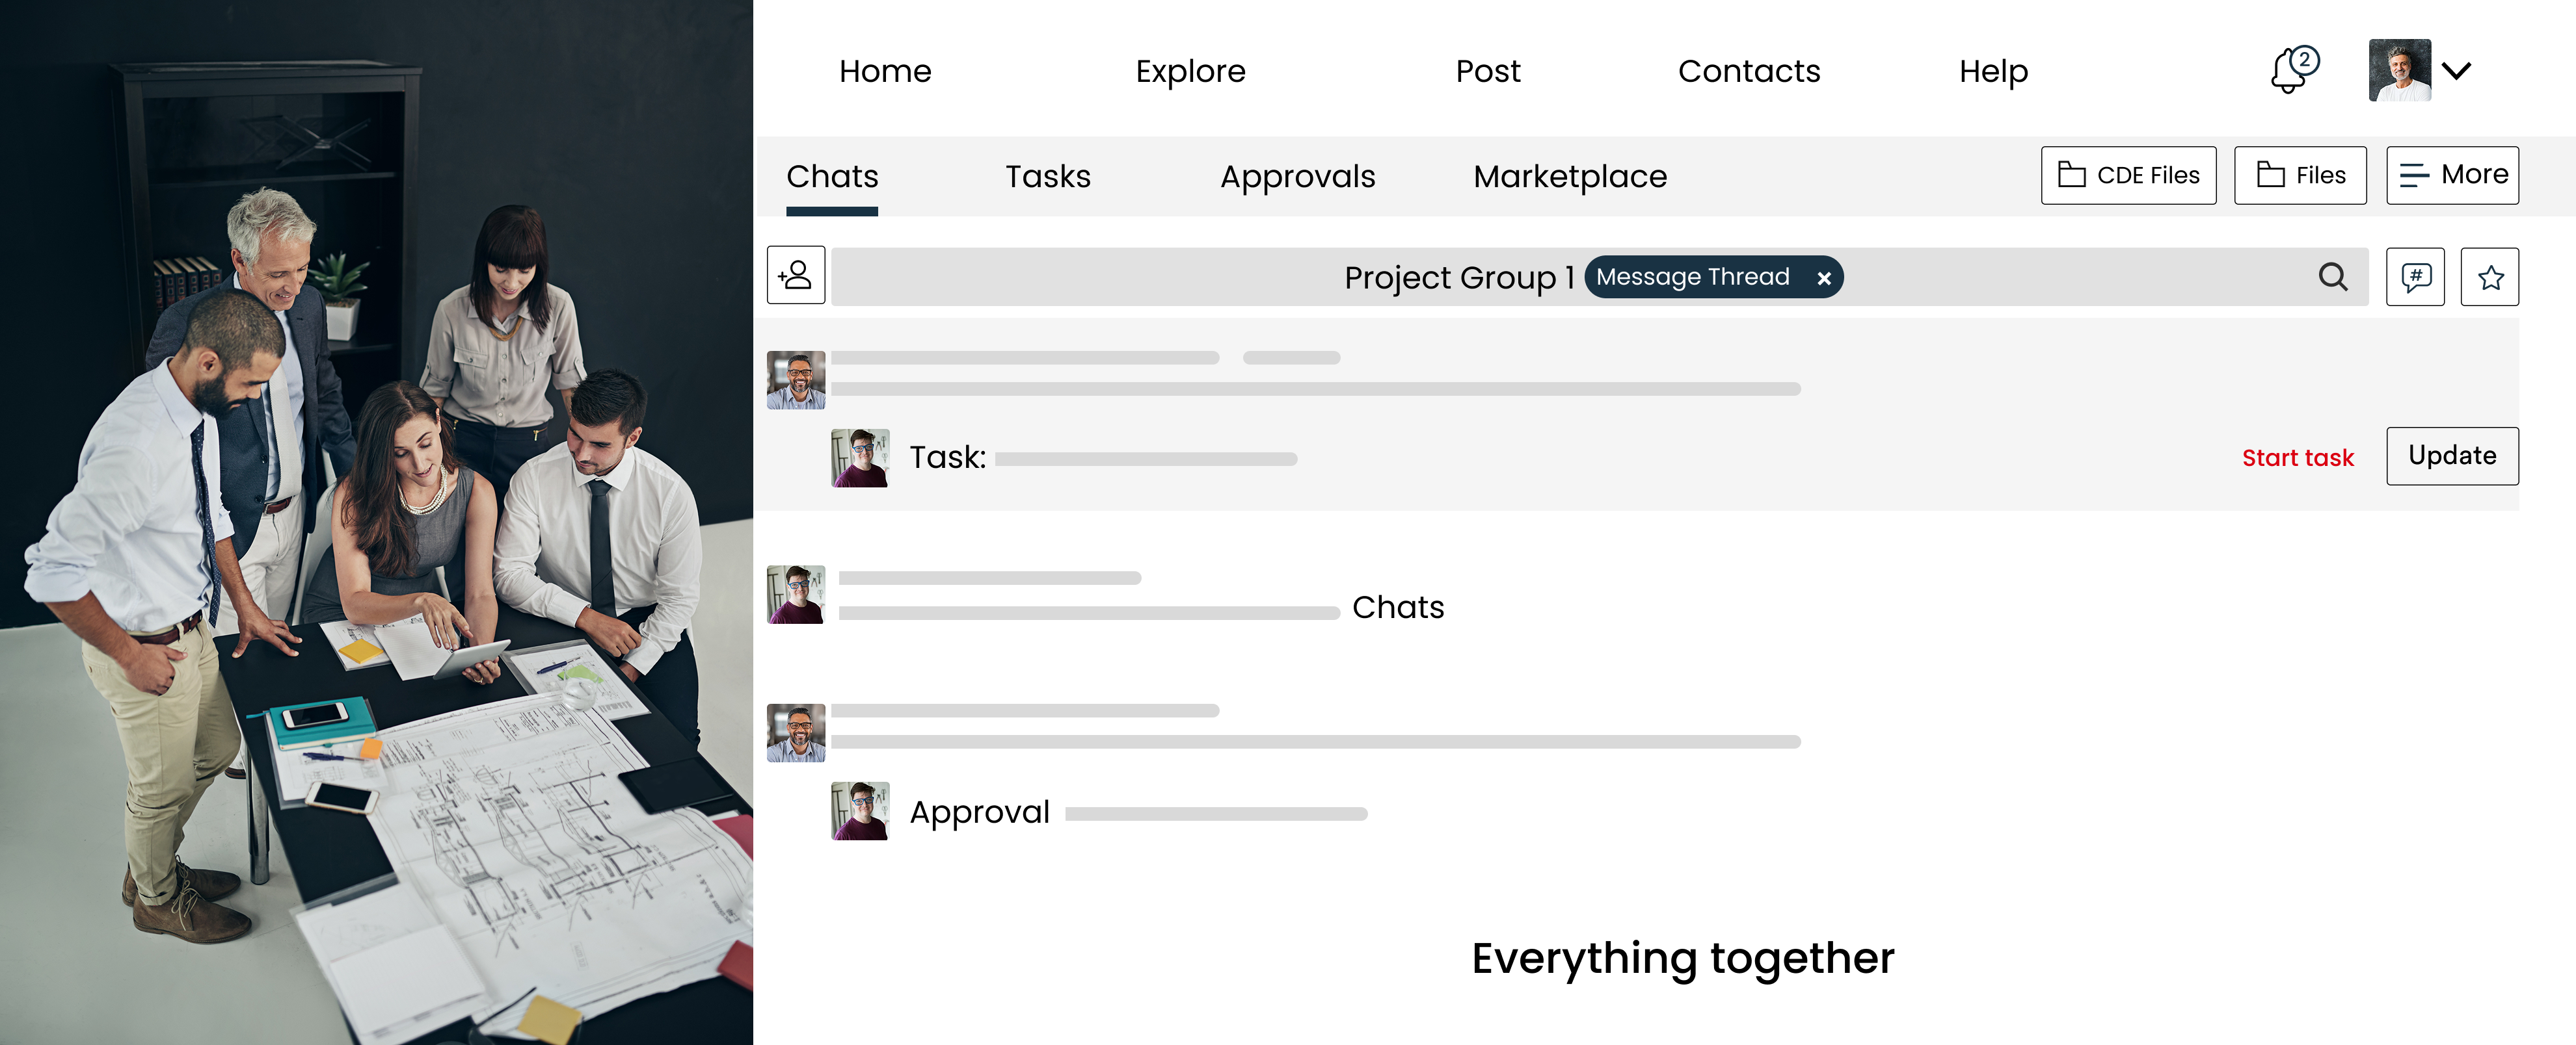Image resolution: width=2576 pixels, height=1045 pixels.
Task: Open CDE Files folder
Action: pyautogui.click(x=2128, y=175)
